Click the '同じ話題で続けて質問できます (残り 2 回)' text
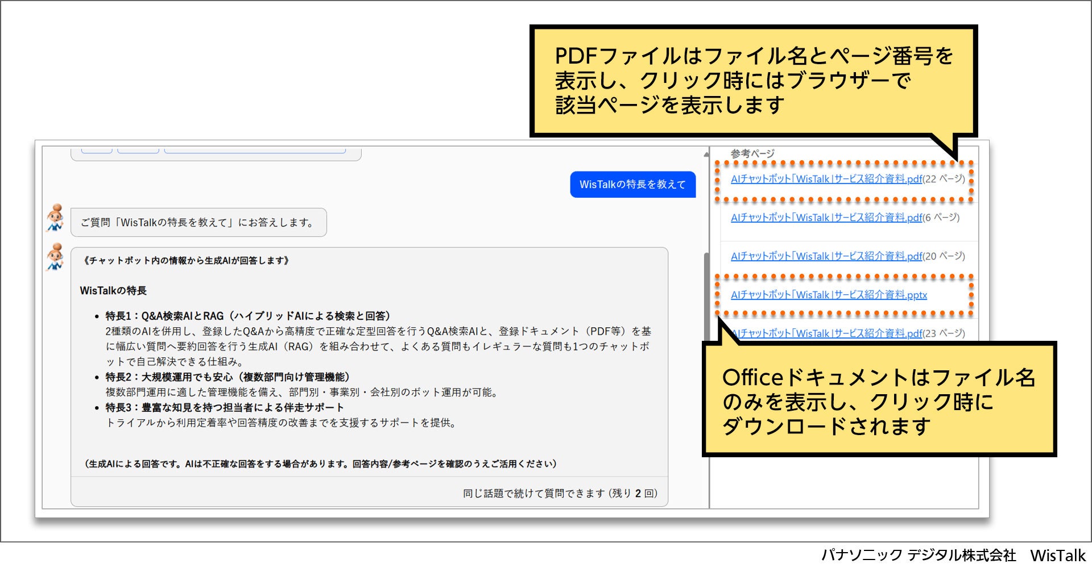Viewport: 1092px width, 568px height. (560, 494)
